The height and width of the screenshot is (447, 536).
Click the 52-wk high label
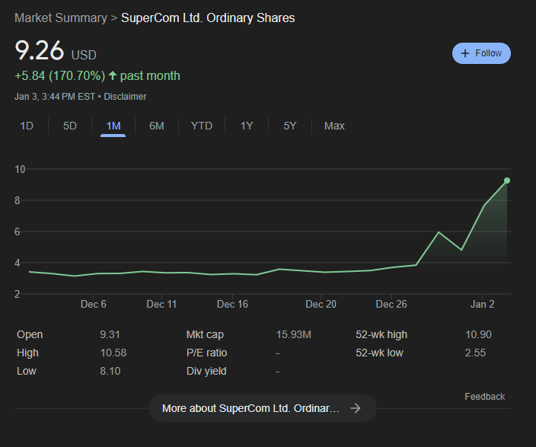point(381,334)
